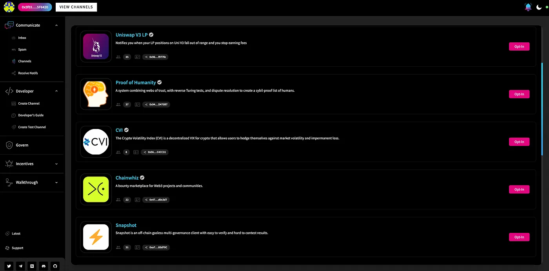
Task: Open the Telegram icon at bottom left
Action: (20, 266)
